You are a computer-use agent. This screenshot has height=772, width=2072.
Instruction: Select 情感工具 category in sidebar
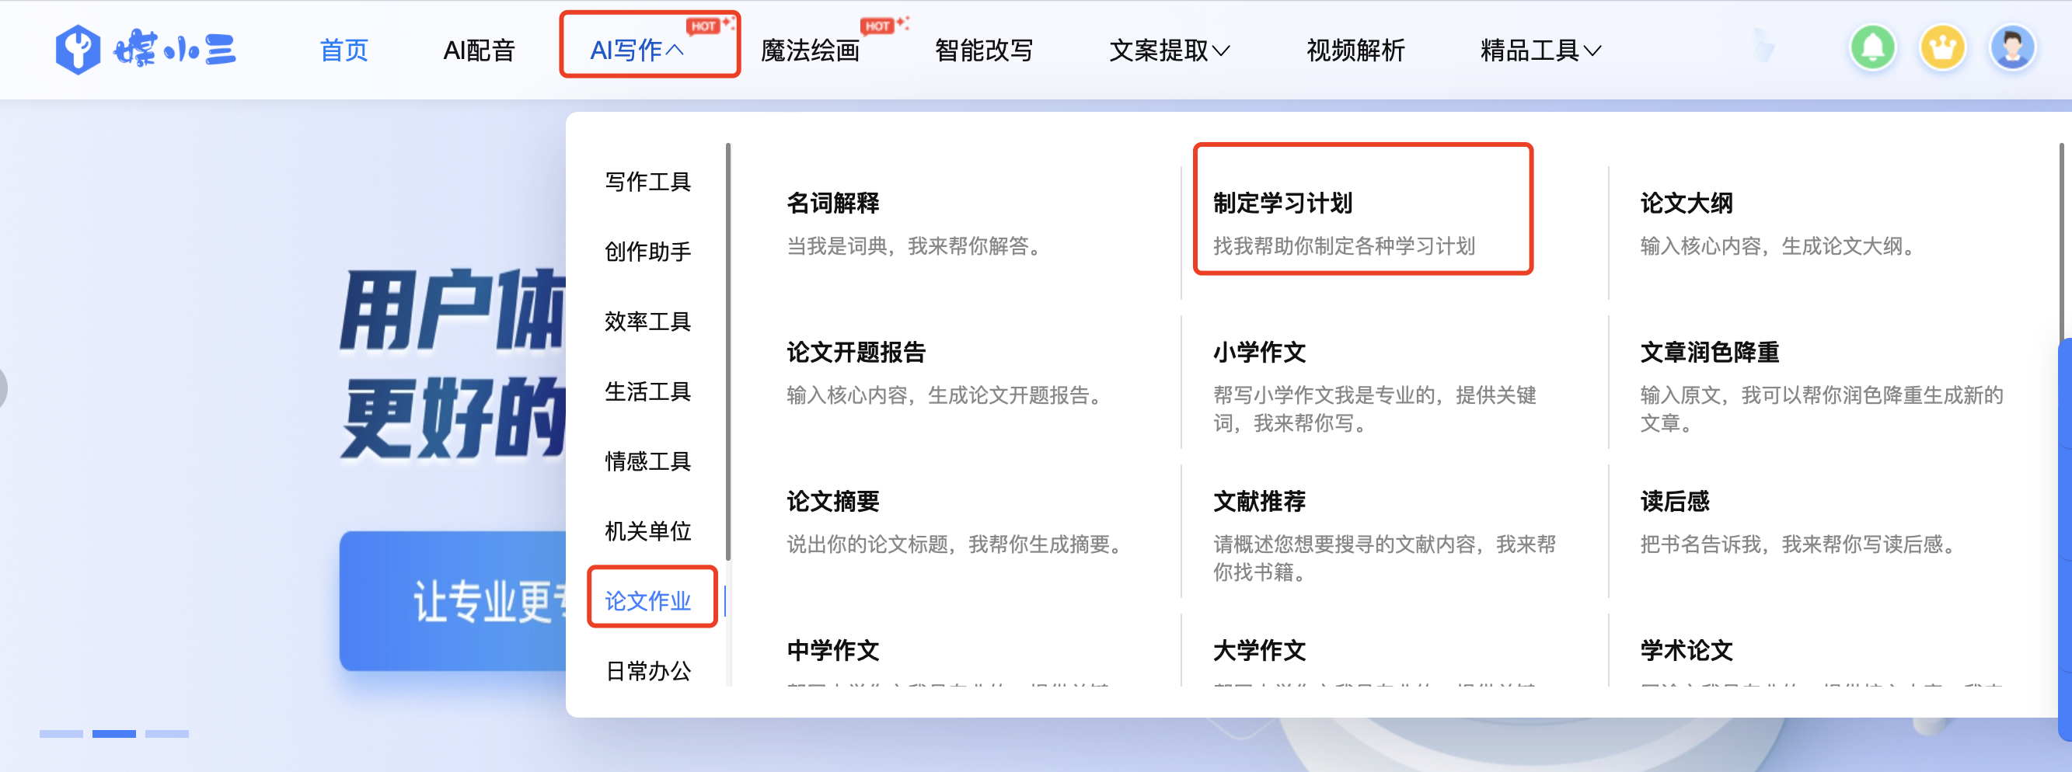click(647, 461)
